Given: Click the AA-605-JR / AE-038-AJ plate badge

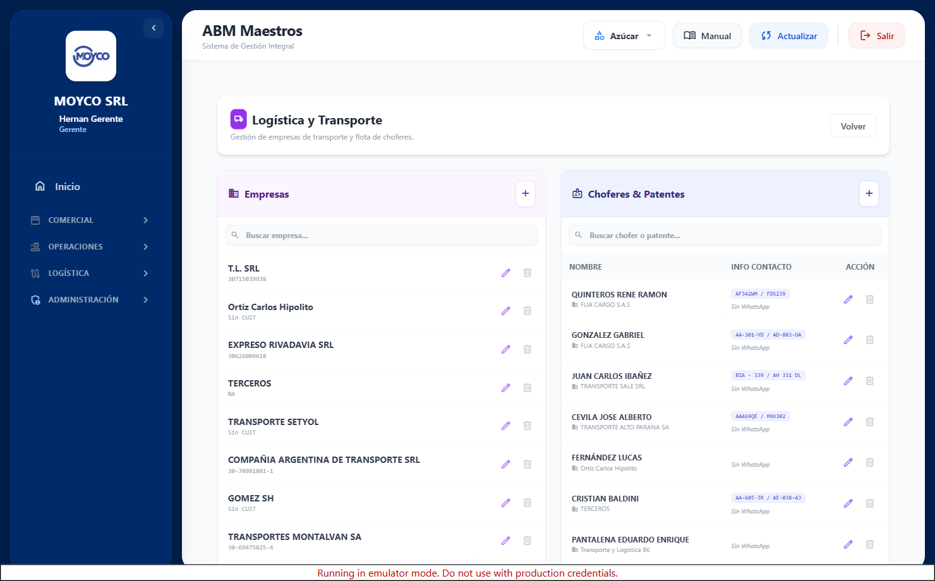Looking at the screenshot, I should (768, 498).
